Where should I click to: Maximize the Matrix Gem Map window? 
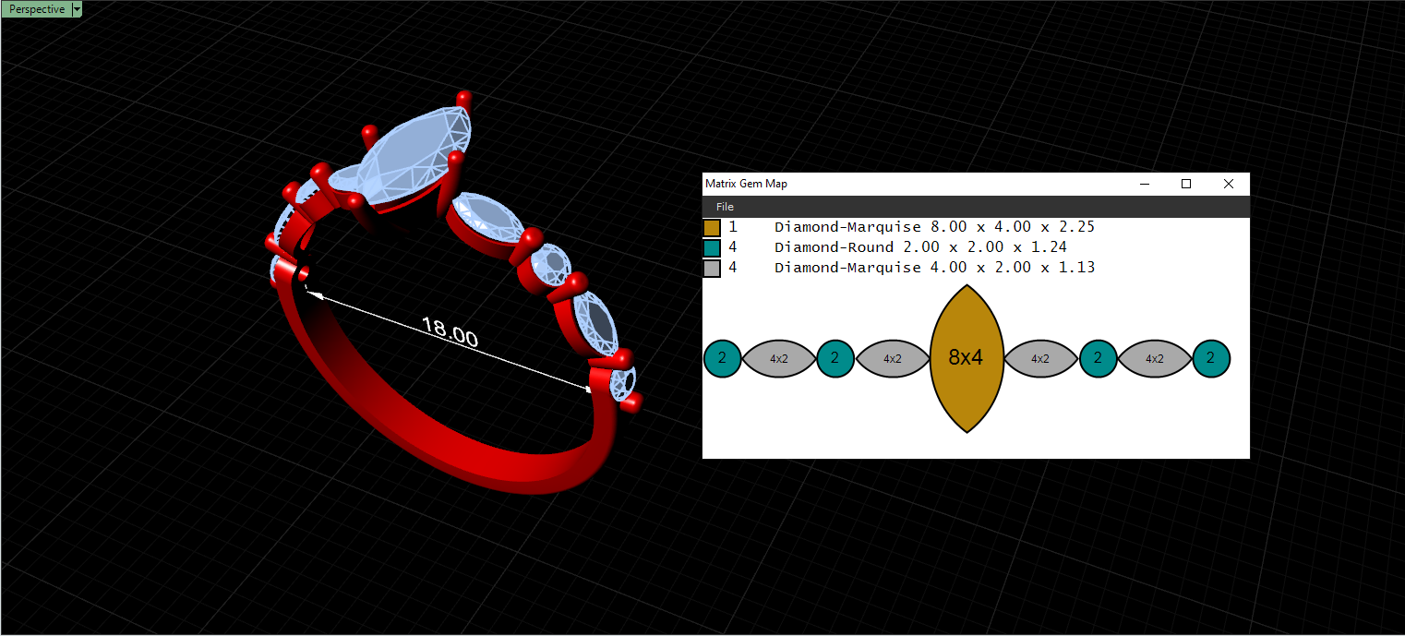1186,184
